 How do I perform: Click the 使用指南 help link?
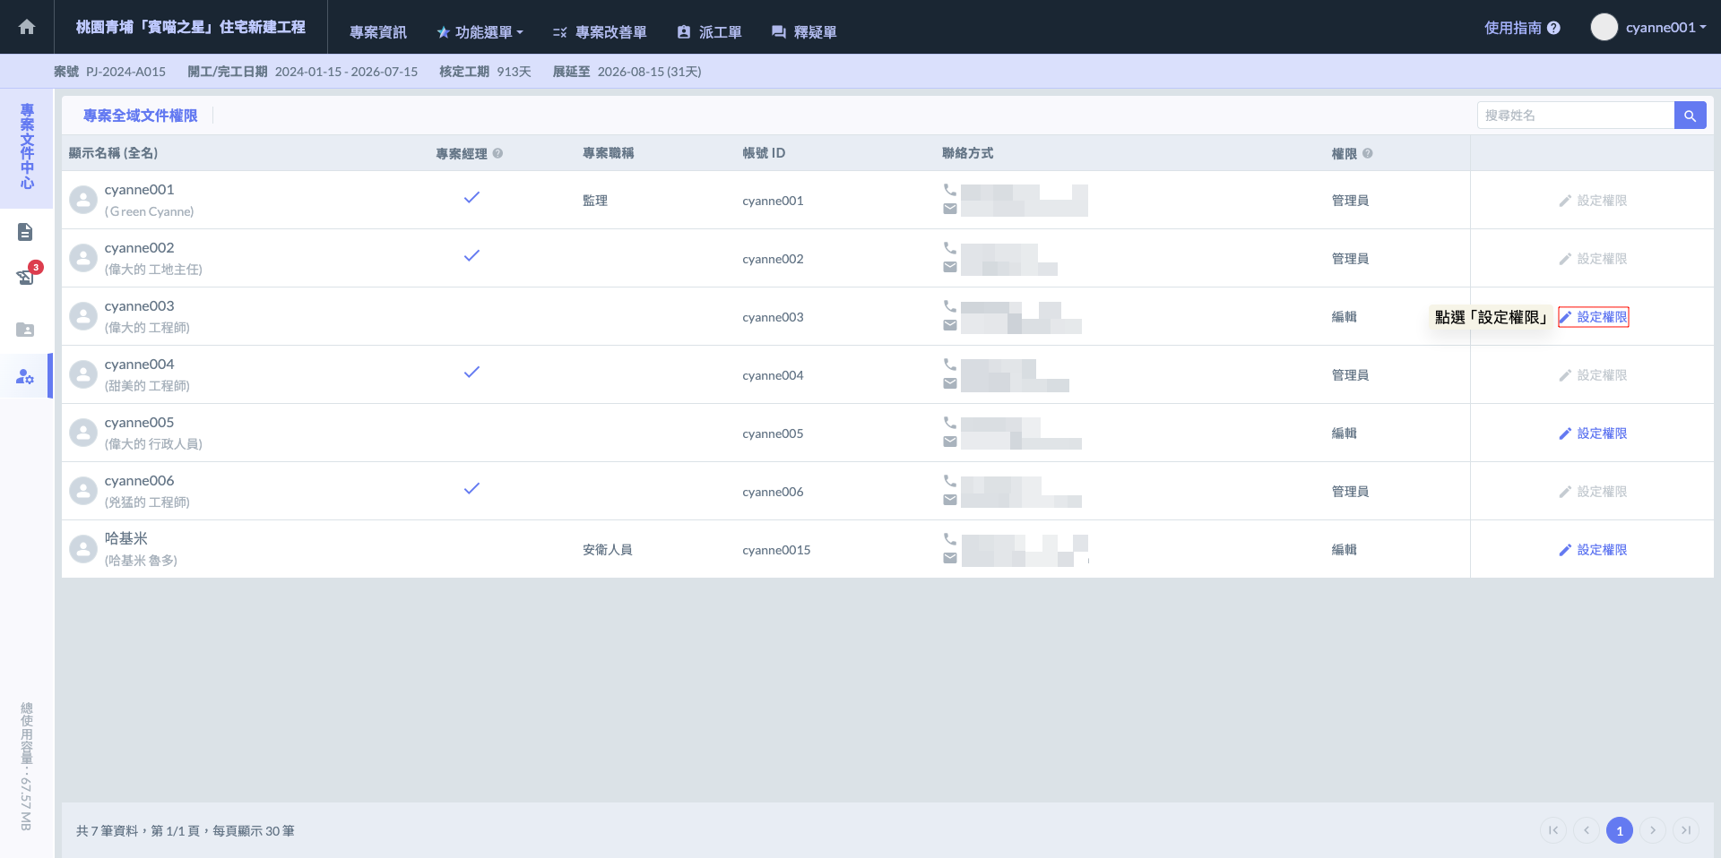click(x=1521, y=28)
